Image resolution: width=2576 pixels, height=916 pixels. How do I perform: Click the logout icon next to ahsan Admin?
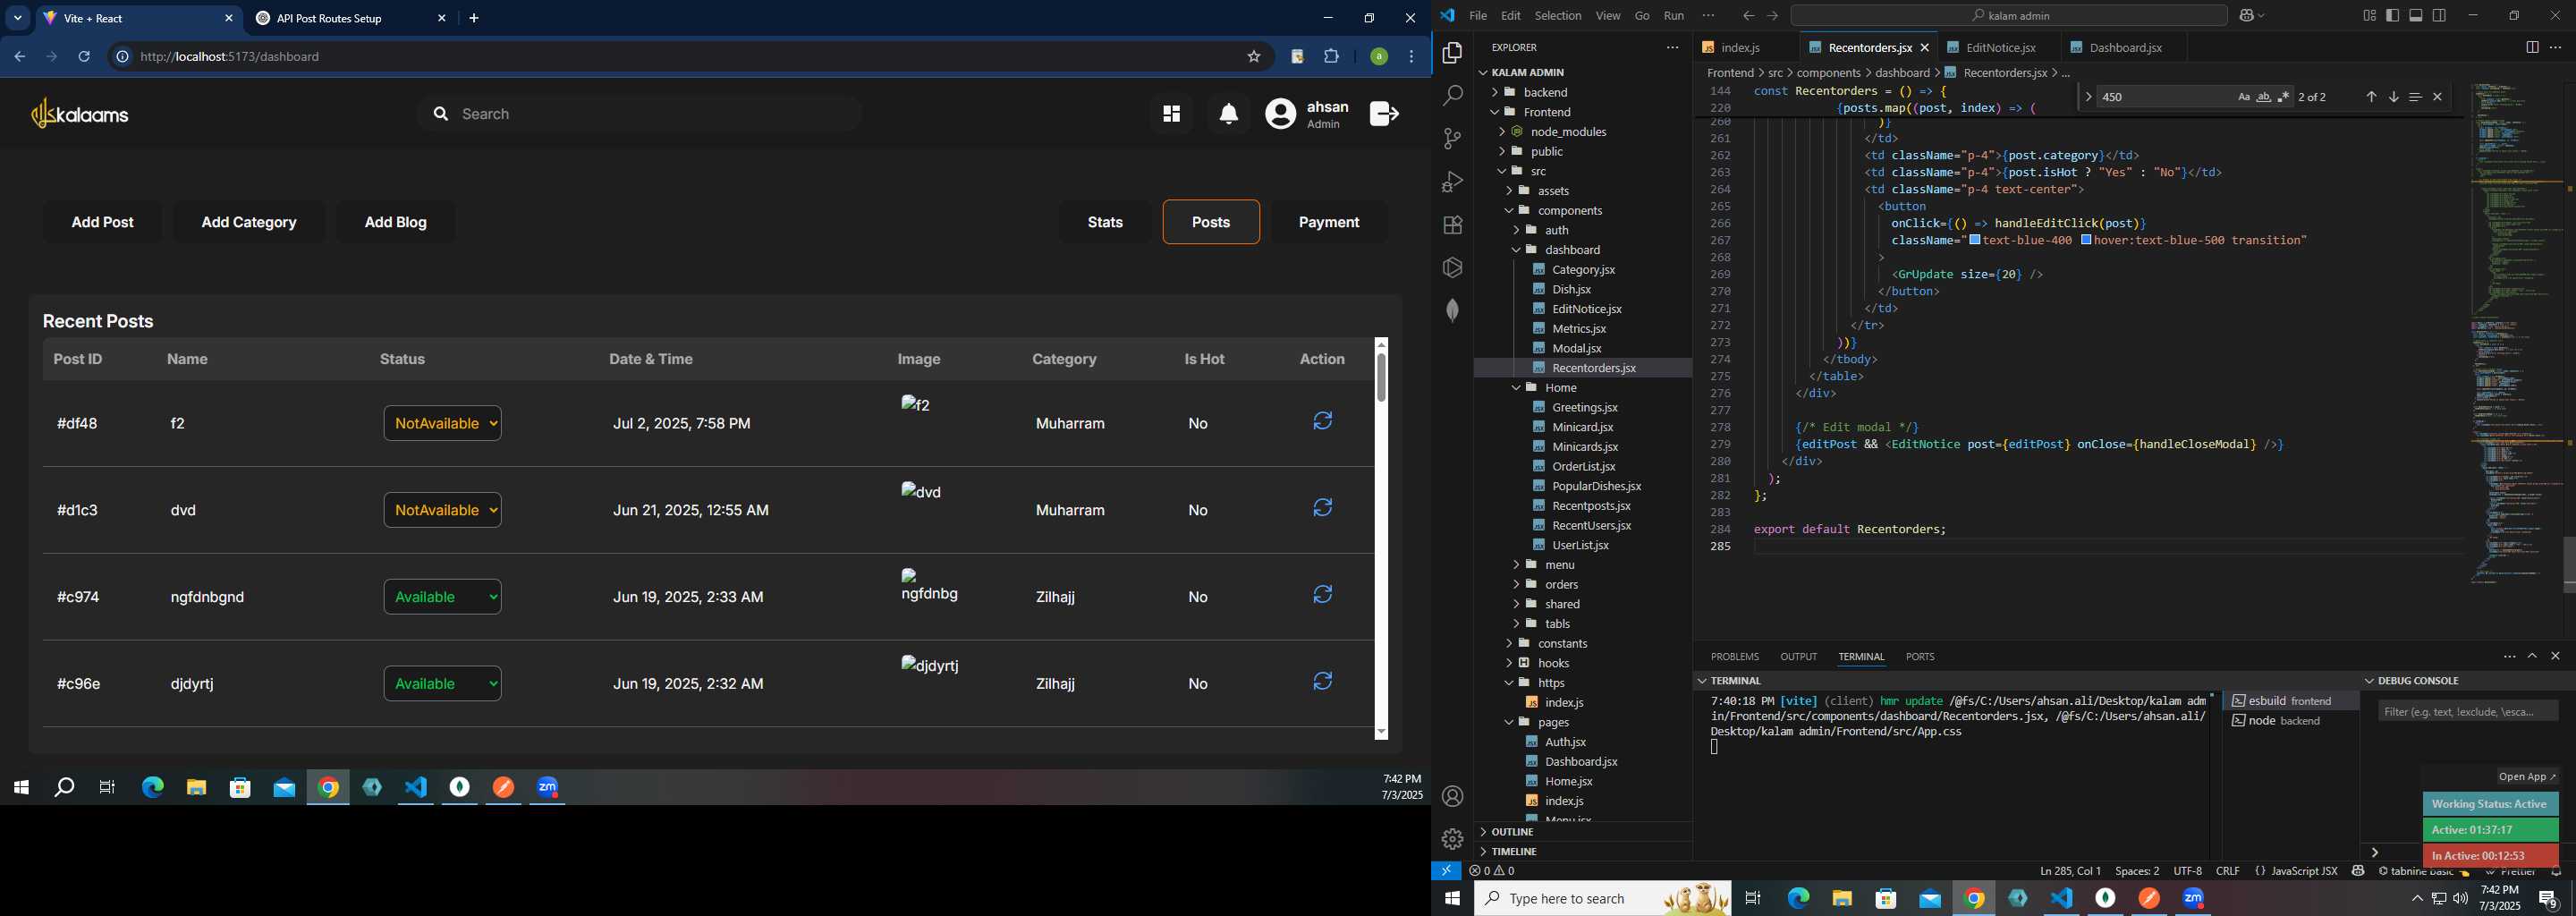pos(1384,114)
